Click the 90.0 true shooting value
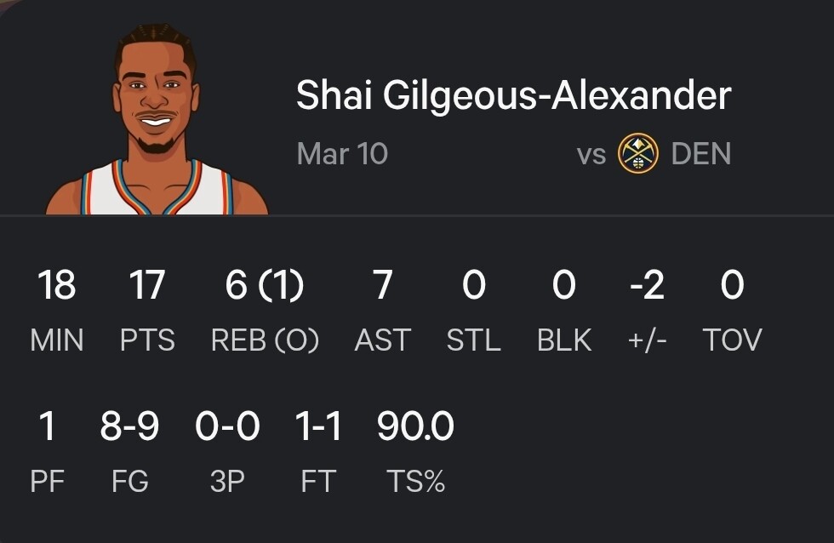This screenshot has height=543, width=834. click(x=415, y=426)
